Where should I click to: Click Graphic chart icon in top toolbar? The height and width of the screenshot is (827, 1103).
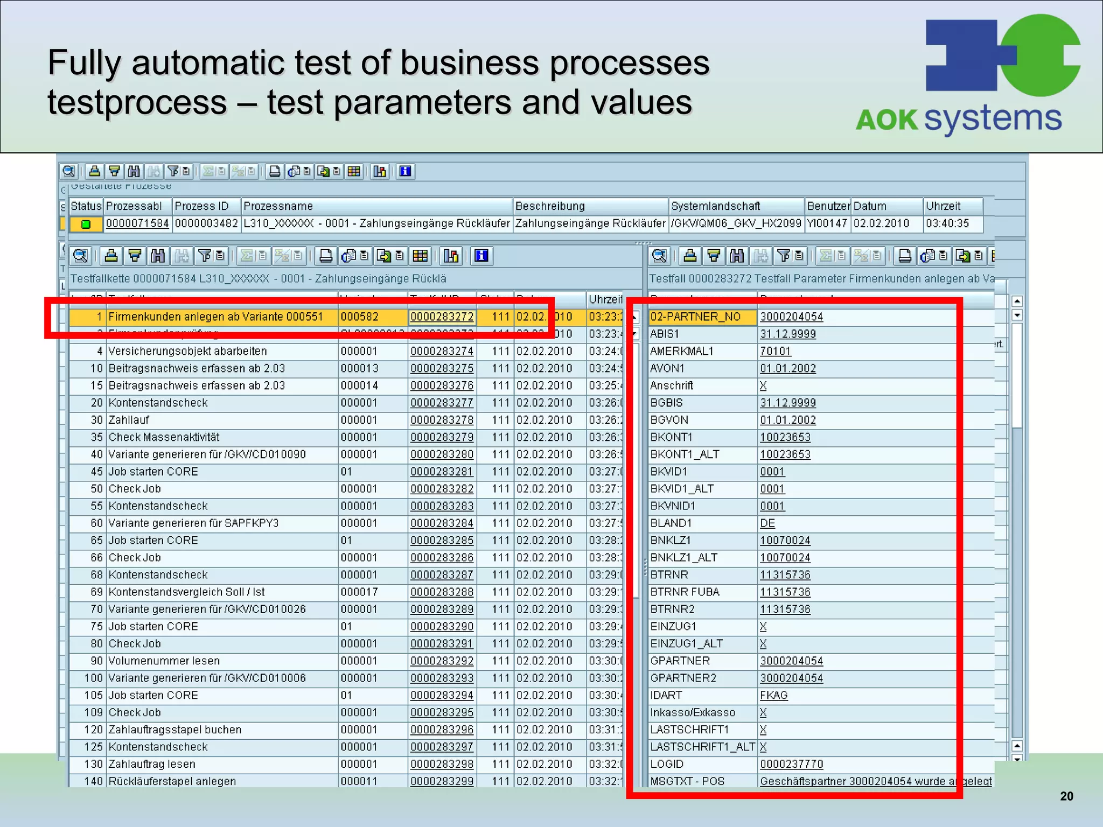pos(380,171)
